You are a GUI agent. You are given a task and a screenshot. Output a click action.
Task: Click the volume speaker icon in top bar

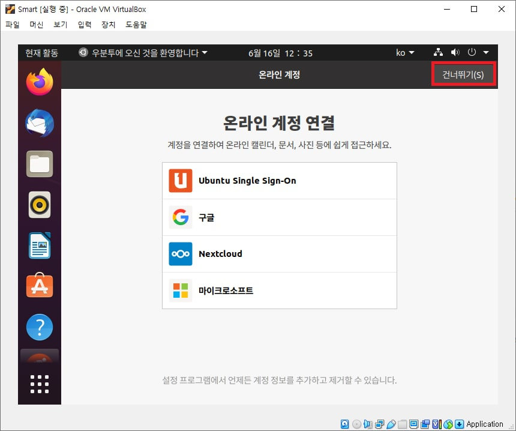455,52
